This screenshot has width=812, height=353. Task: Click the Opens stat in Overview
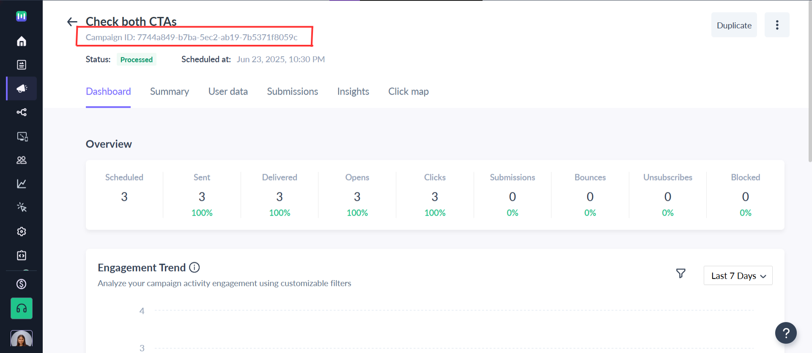point(357,194)
